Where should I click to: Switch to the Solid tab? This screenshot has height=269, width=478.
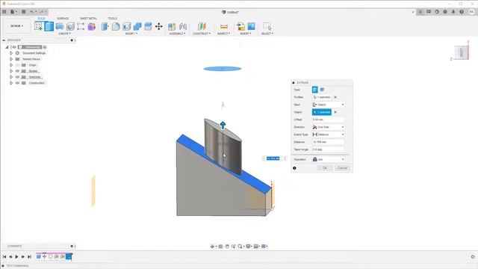click(41, 19)
